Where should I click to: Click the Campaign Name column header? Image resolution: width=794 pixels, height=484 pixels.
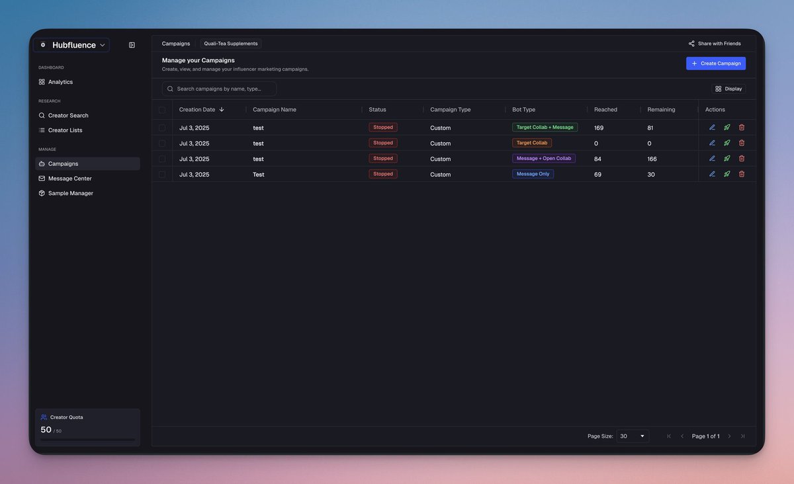click(275, 110)
